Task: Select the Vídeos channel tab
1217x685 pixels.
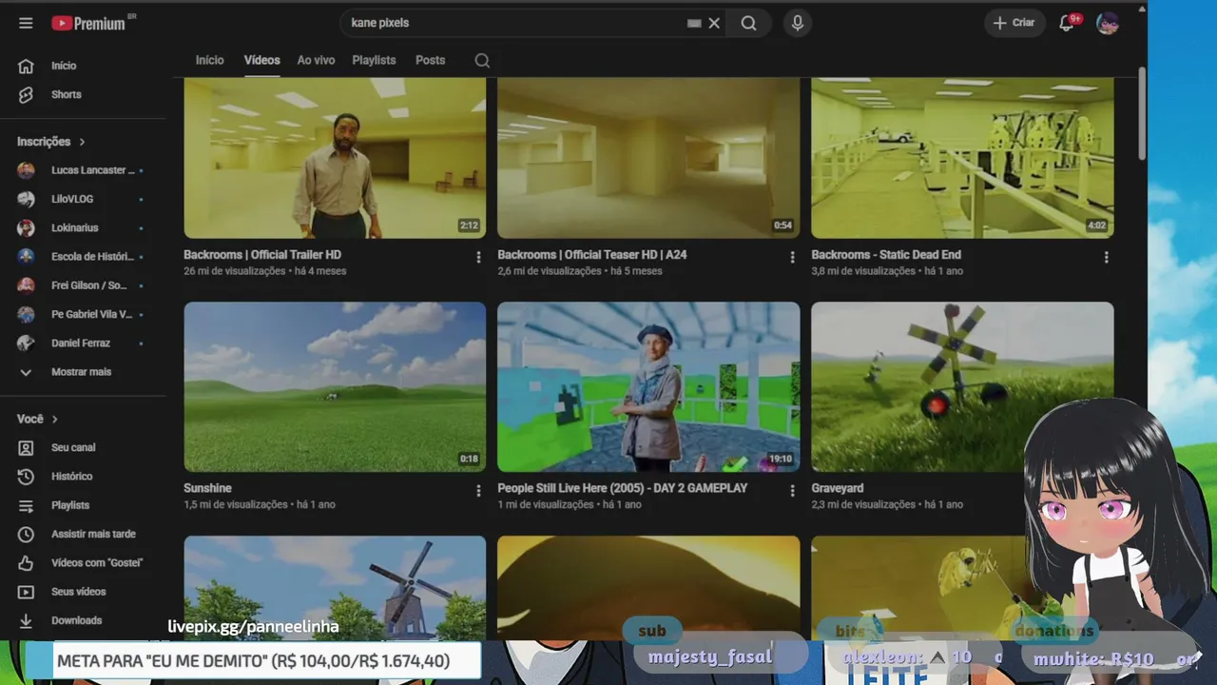Action: pos(261,60)
